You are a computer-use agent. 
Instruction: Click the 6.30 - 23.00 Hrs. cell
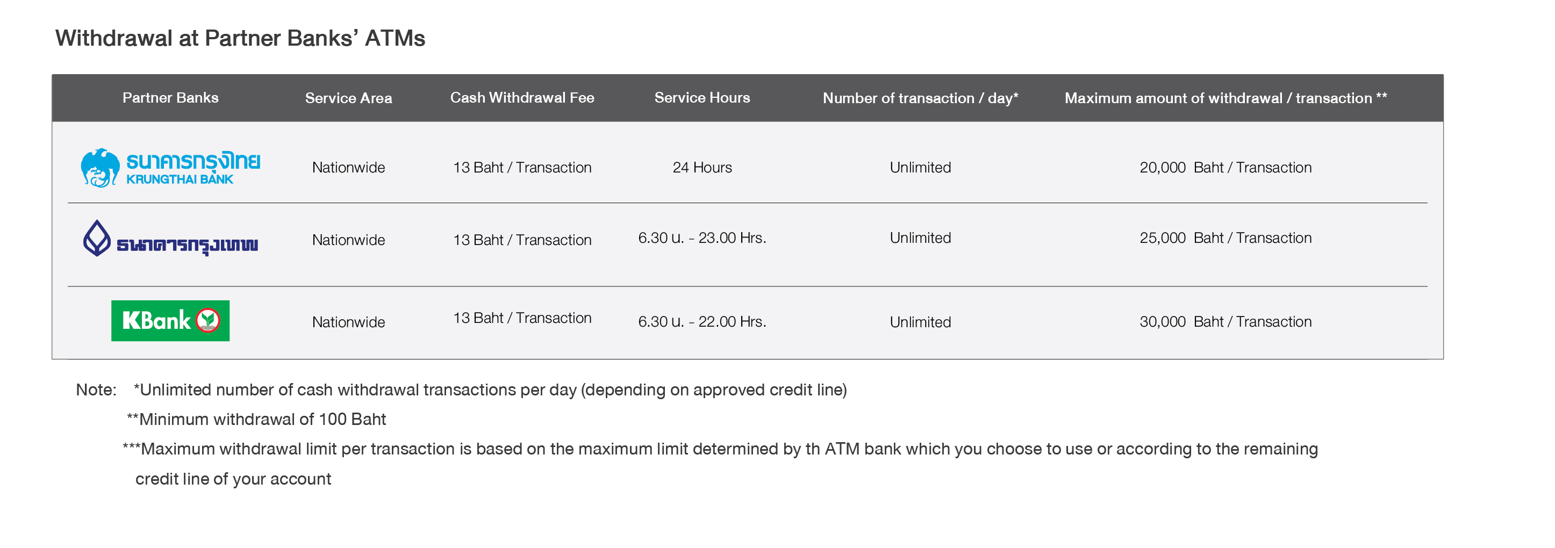(x=702, y=238)
